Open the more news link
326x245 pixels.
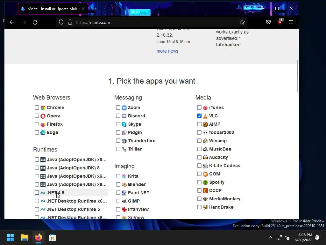pos(167,51)
